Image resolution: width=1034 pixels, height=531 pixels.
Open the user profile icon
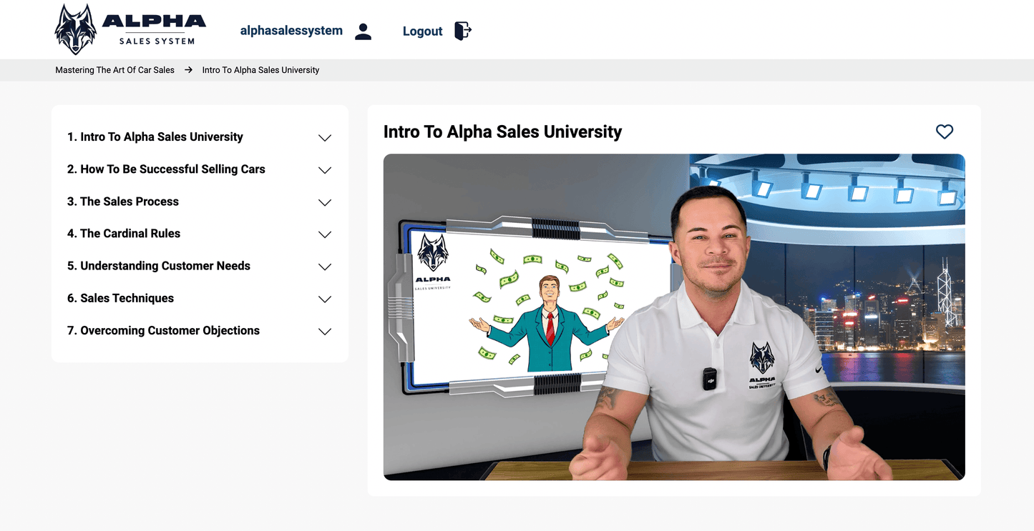click(x=364, y=31)
